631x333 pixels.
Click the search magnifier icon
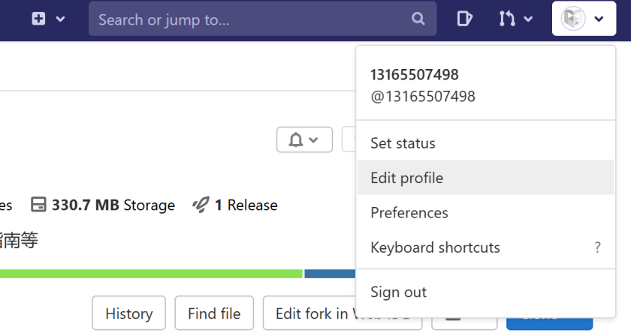pyautogui.click(x=418, y=19)
